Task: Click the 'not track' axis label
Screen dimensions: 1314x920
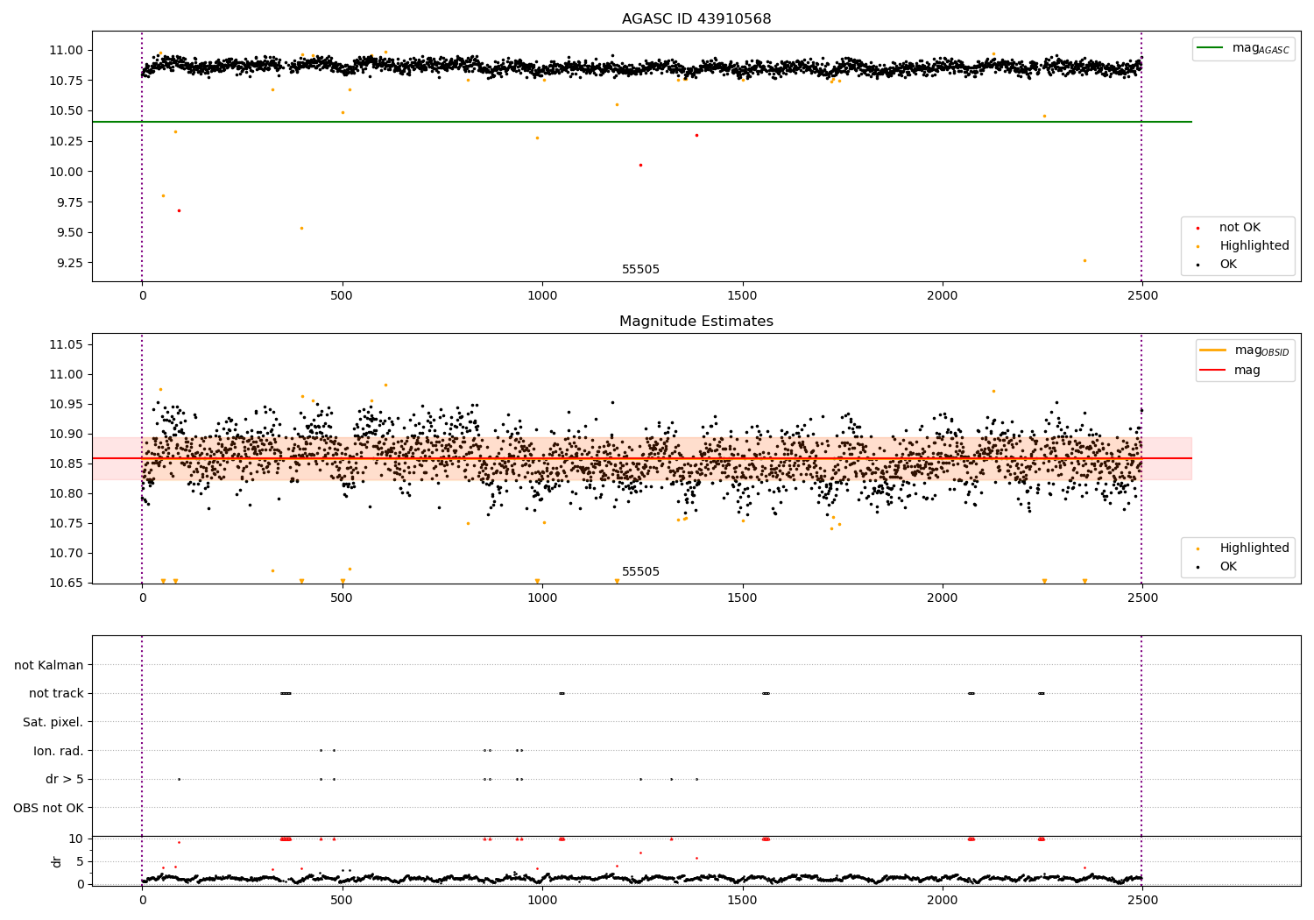Action: [56, 694]
